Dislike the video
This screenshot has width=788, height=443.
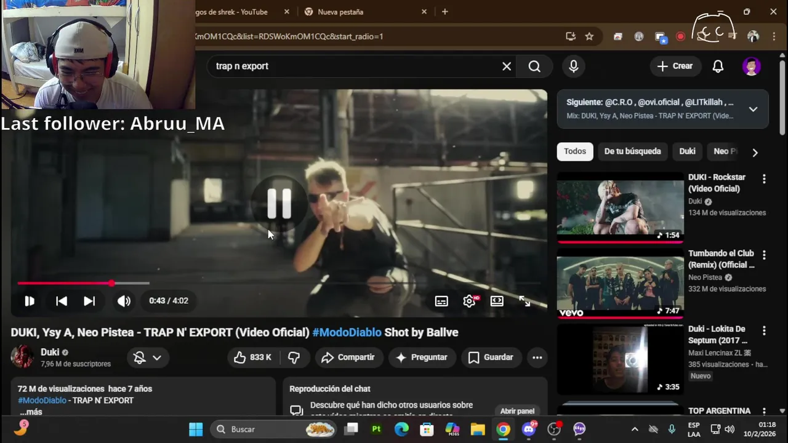click(294, 357)
